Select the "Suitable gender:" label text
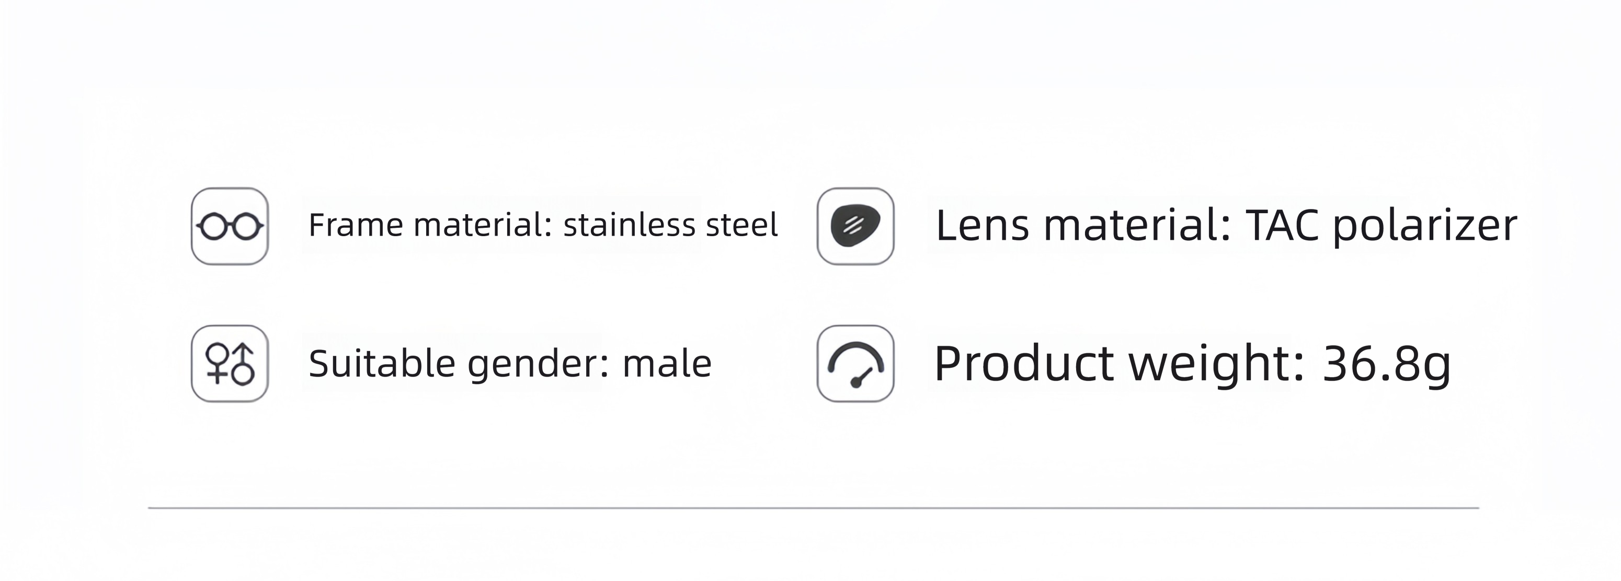This screenshot has width=1621, height=581. [x=459, y=365]
